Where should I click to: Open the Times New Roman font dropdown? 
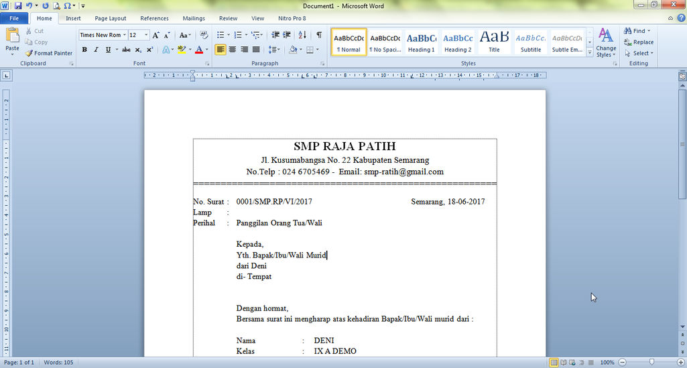point(103,35)
